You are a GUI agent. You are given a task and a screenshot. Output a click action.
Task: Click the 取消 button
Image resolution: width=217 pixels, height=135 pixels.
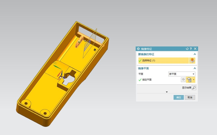pos(190,97)
